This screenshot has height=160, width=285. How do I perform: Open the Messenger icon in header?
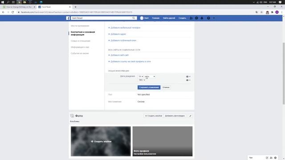tap(196, 18)
